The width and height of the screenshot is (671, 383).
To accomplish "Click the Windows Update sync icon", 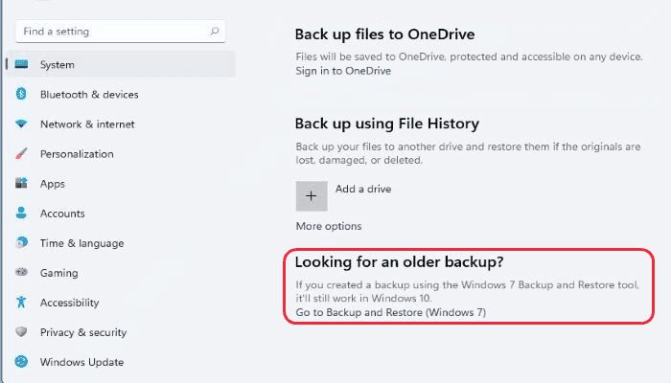I will (21, 362).
